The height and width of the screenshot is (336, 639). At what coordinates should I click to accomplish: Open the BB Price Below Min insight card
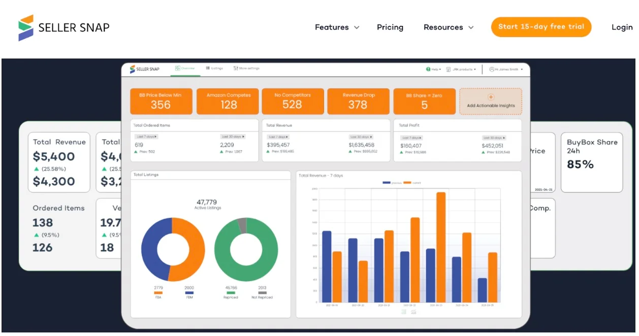tap(161, 102)
